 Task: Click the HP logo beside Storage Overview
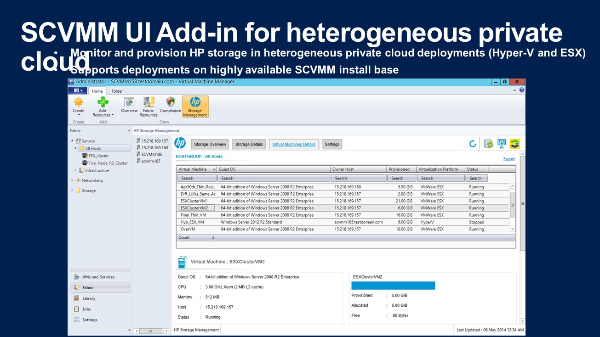tap(180, 143)
